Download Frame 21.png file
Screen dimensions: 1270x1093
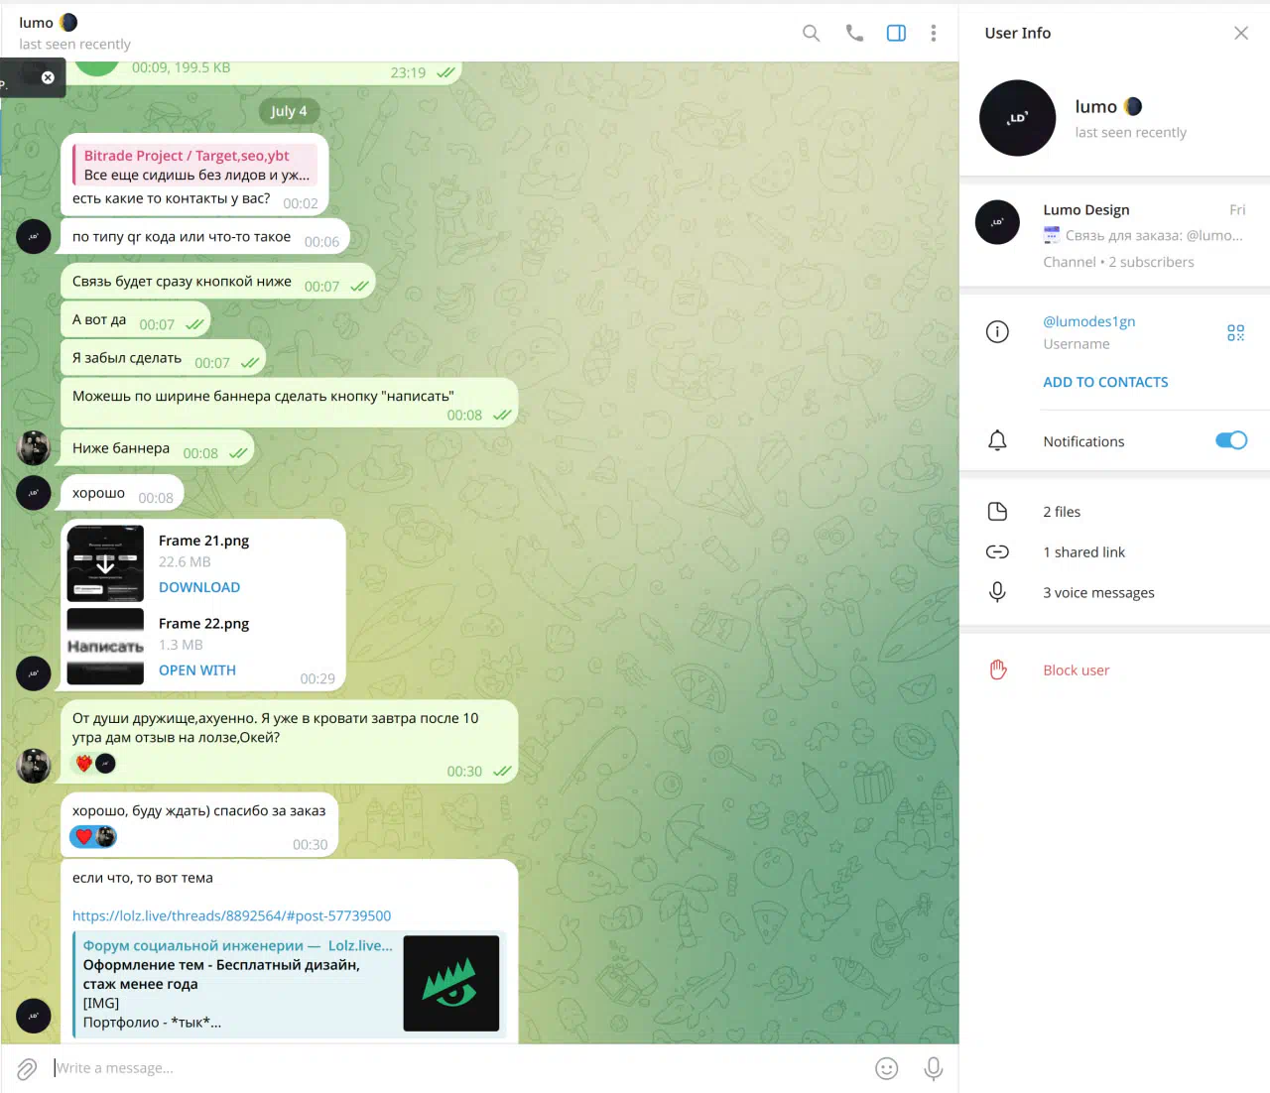point(199,587)
